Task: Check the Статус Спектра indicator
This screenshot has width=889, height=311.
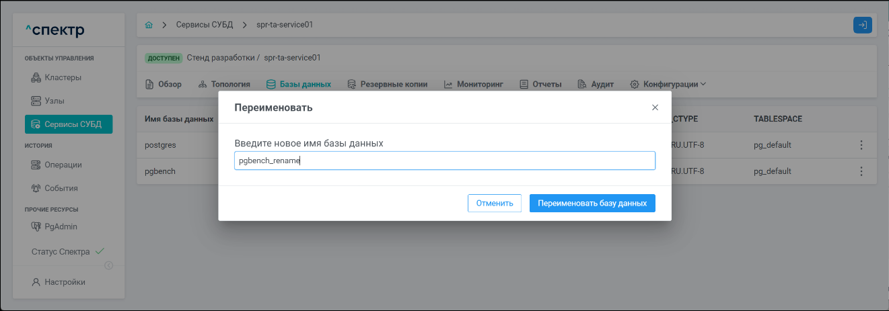Action: pyautogui.click(x=67, y=252)
